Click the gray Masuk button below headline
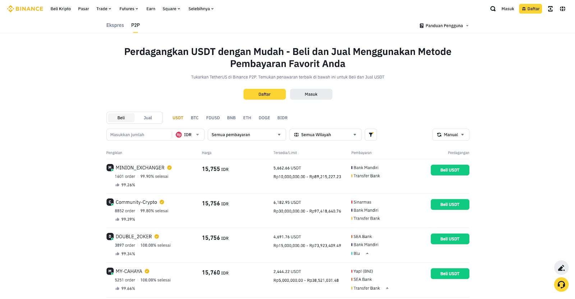Viewport: 575px width, 299px height. 311,94
